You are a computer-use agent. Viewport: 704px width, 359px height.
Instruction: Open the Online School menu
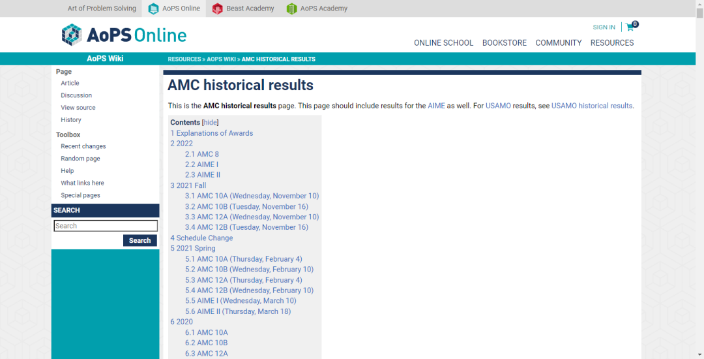coord(443,43)
